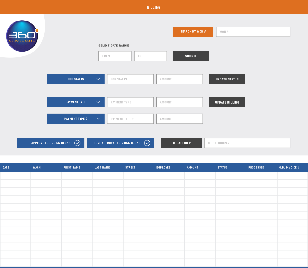Image resolution: width=308 pixels, height=268 pixels.
Task: Click the 360 Service Suite logo
Action: [22, 36]
